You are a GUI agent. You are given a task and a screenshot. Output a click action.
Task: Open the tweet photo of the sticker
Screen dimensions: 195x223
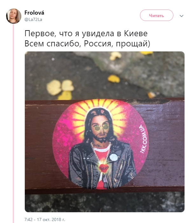tap(105, 132)
